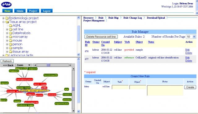Image resolution: width=198 pixels, height=114 pixels.
Task: Expand the microarray tree node
Action: coord(7,37)
